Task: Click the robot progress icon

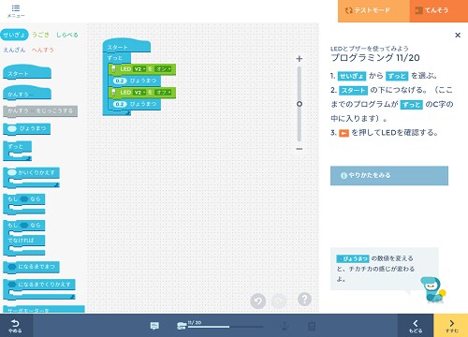Action: coord(182,326)
